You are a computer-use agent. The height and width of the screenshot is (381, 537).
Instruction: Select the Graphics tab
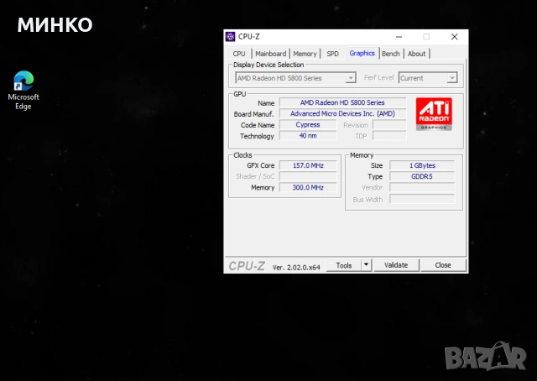pyautogui.click(x=362, y=53)
